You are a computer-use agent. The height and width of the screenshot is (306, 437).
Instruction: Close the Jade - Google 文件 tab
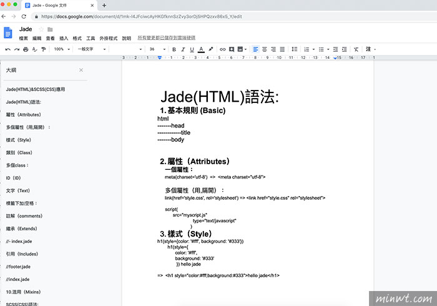click(92, 5)
